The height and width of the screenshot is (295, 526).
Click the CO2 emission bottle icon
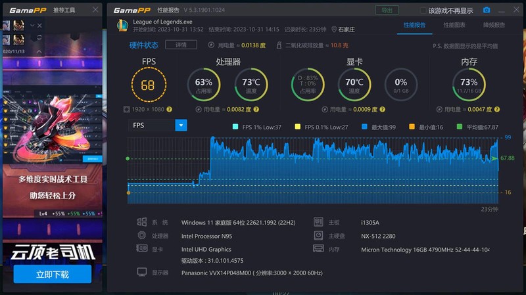click(279, 45)
